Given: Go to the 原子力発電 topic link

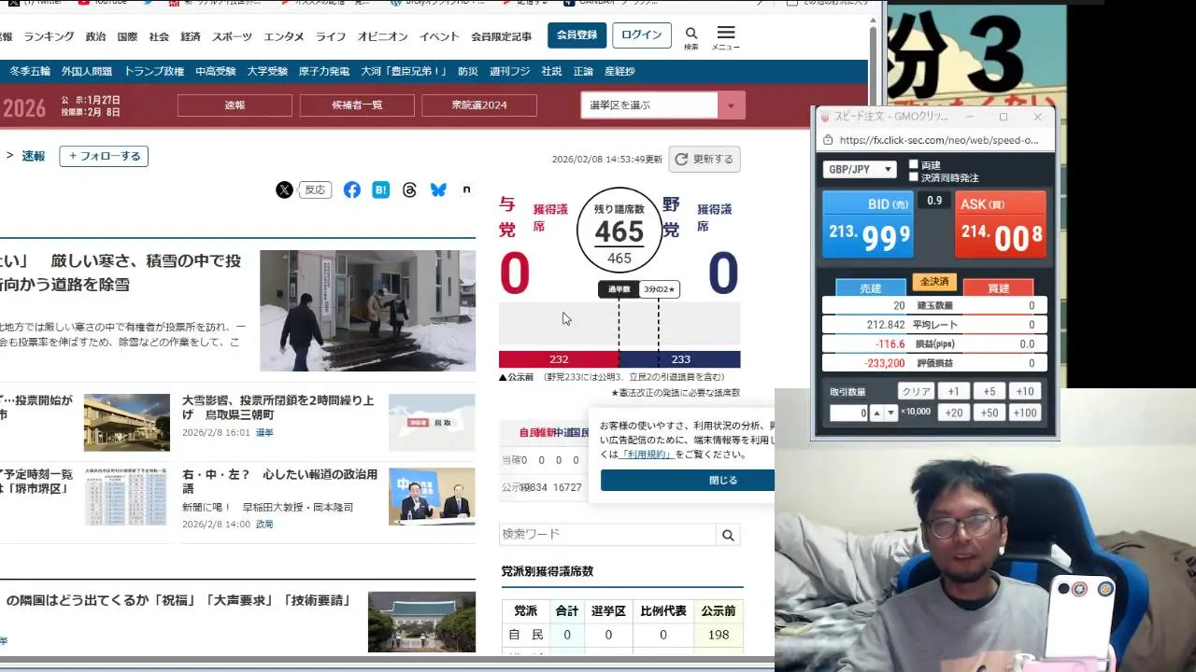Looking at the screenshot, I should tap(324, 71).
